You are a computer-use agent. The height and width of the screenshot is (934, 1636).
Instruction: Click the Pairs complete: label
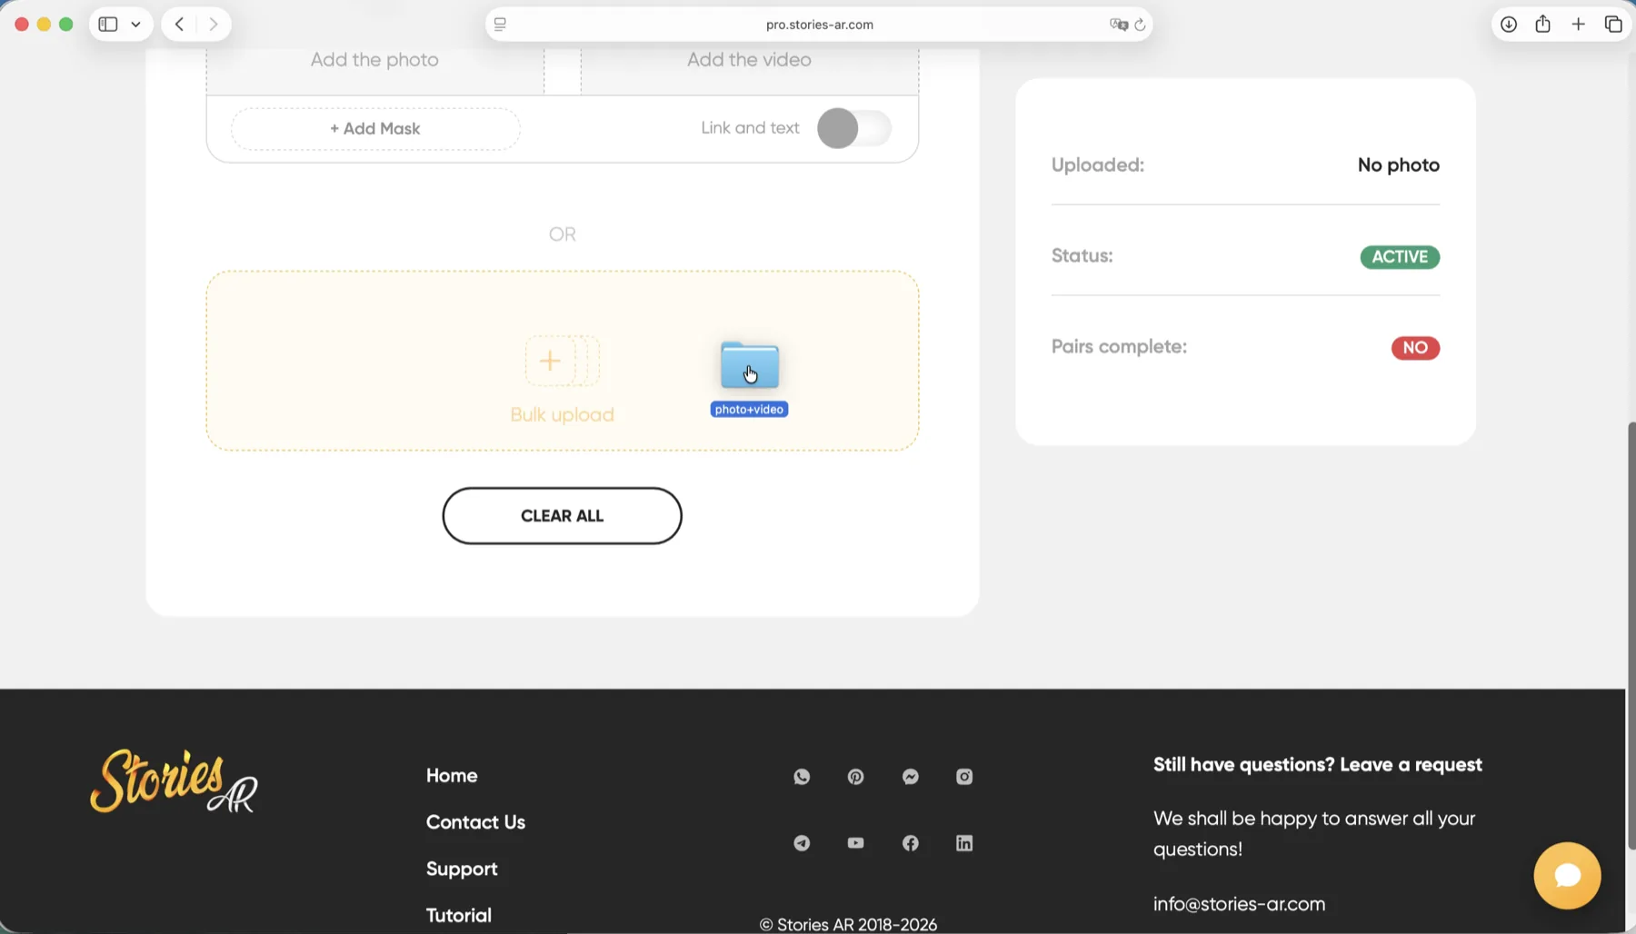[x=1119, y=347]
